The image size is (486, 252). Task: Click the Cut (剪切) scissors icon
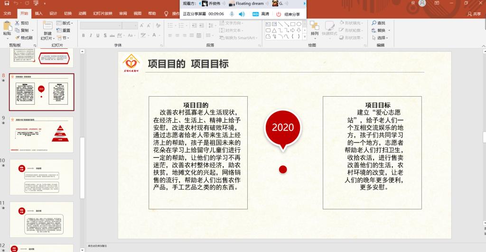click(17, 23)
